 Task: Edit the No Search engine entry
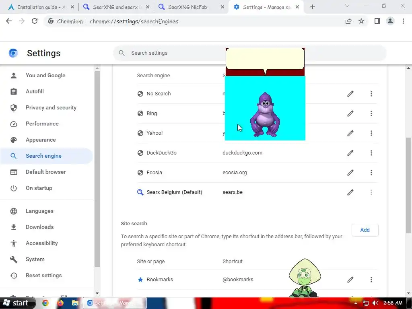(x=350, y=94)
